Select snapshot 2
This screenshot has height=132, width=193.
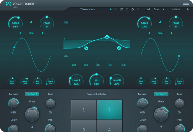pos(109,110)
